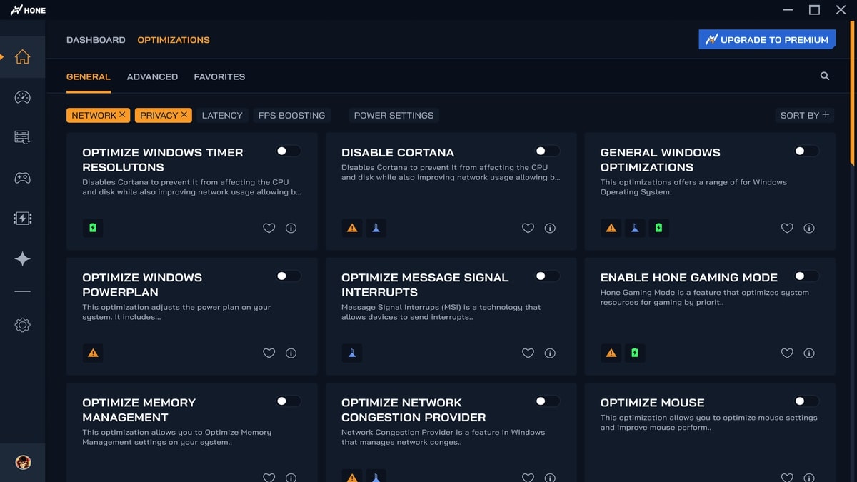Click the sparkle star sidebar icon
Viewport: 857px width, 482px height.
[x=22, y=258]
